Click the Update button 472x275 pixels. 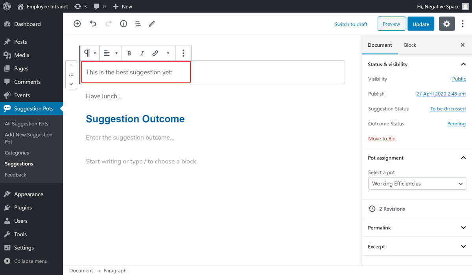click(420, 24)
